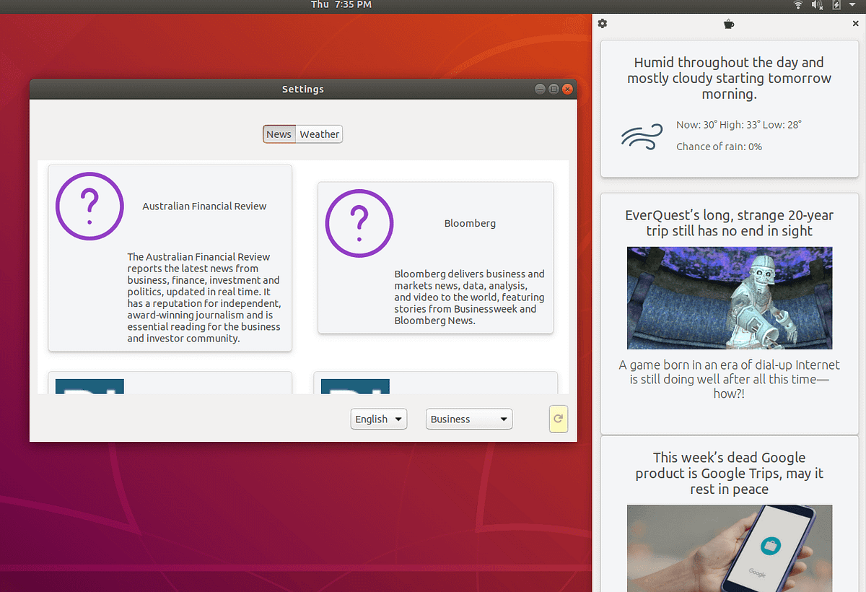The width and height of the screenshot is (866, 592).
Task: Click the dial-up Internet article summary
Action: point(729,380)
